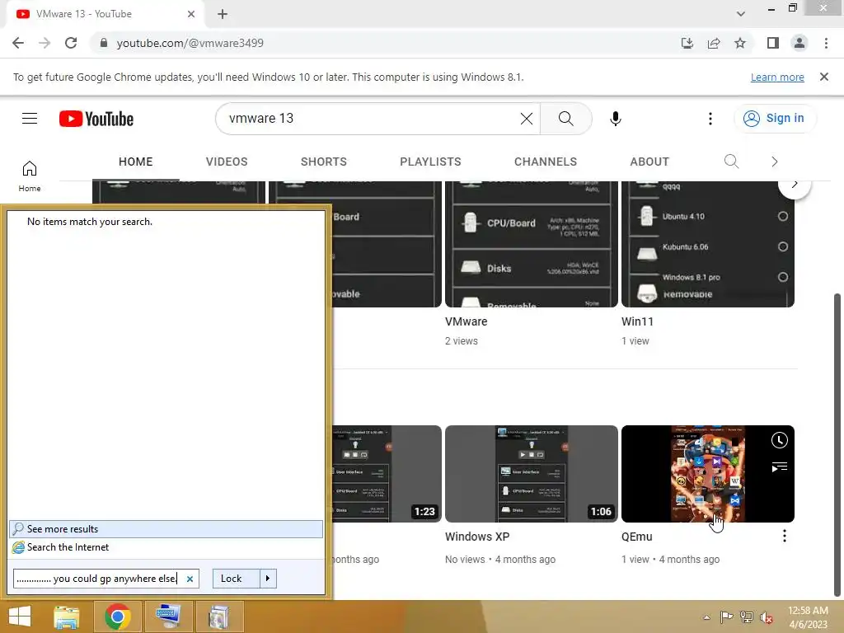
Task: Open Chrome three-dot menu
Action: (826, 43)
